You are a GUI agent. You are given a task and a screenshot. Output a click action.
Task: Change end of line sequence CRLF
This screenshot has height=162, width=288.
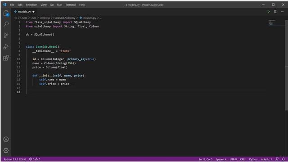click(243, 159)
